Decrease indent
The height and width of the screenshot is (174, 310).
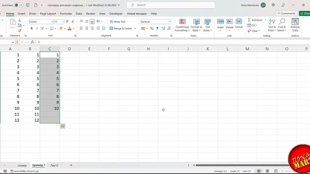click(x=98, y=29)
